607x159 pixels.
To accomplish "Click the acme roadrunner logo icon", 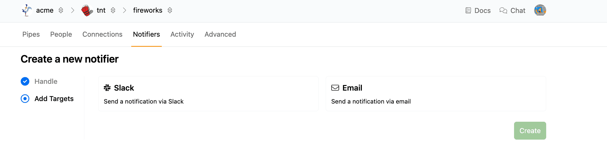I will [27, 10].
